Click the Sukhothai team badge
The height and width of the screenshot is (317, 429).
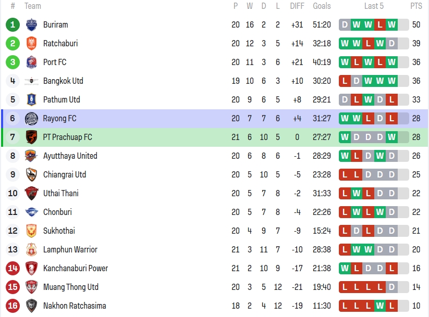32,231
